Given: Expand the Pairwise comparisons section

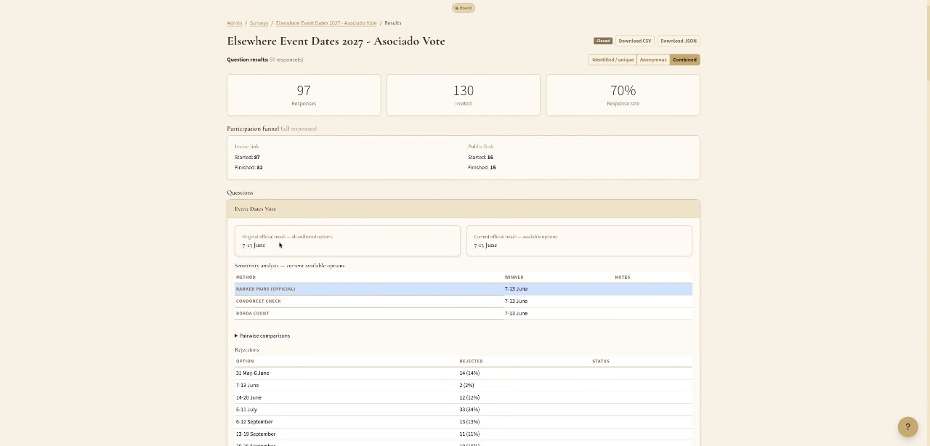Looking at the screenshot, I should pyautogui.click(x=262, y=336).
